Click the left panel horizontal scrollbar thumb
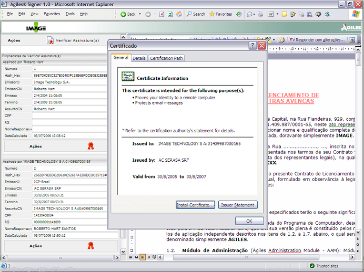Image resolution: width=364 pixels, height=272 pixels. click(60, 257)
